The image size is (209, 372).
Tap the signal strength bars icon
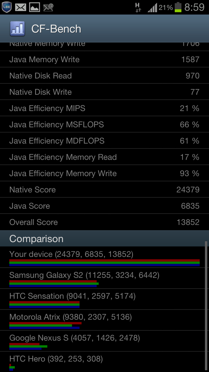point(152,8)
